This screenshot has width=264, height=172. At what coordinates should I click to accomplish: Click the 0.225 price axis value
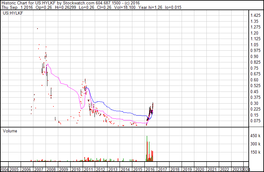tap(255, 109)
